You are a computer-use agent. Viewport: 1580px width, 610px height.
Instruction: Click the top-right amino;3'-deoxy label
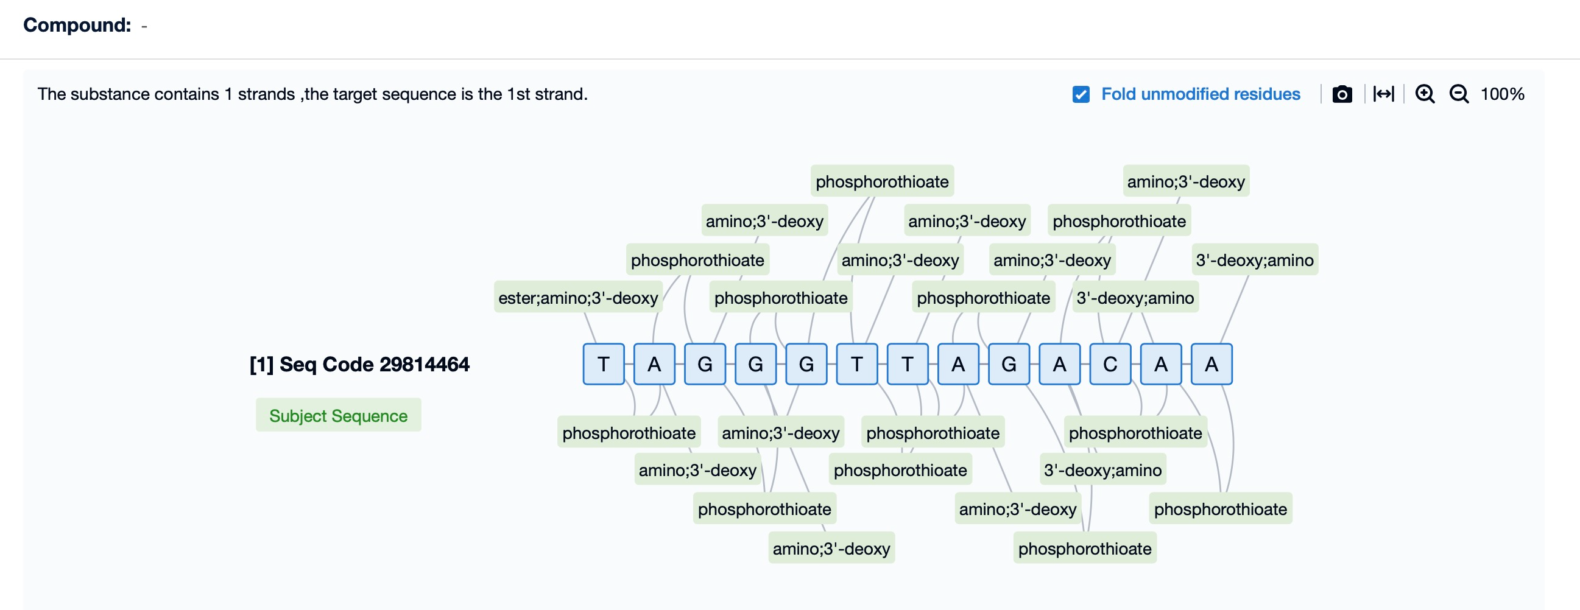click(1185, 181)
